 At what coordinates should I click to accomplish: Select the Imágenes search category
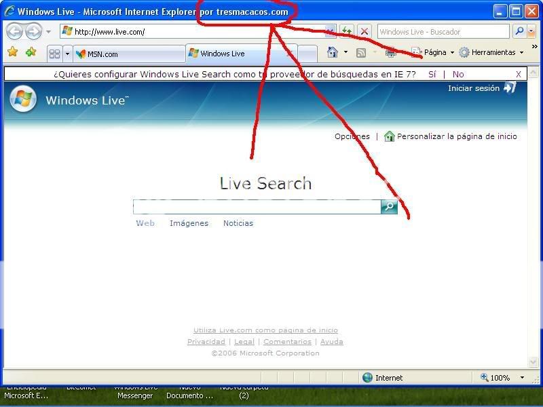click(x=189, y=223)
